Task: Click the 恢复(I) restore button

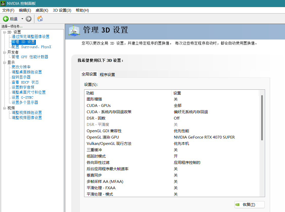Action: click(249, 205)
